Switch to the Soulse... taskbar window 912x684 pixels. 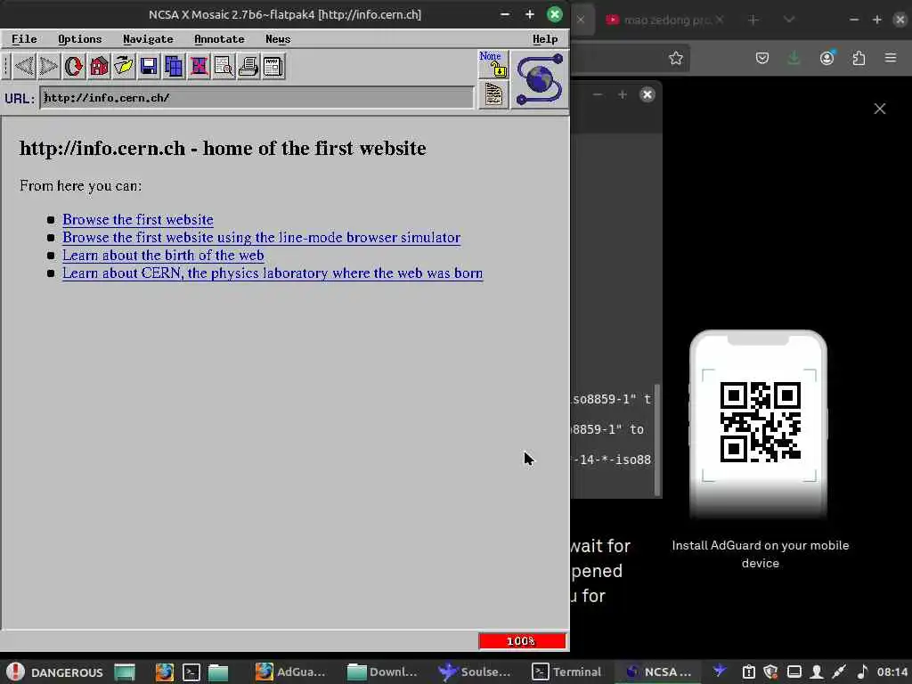pos(475,672)
